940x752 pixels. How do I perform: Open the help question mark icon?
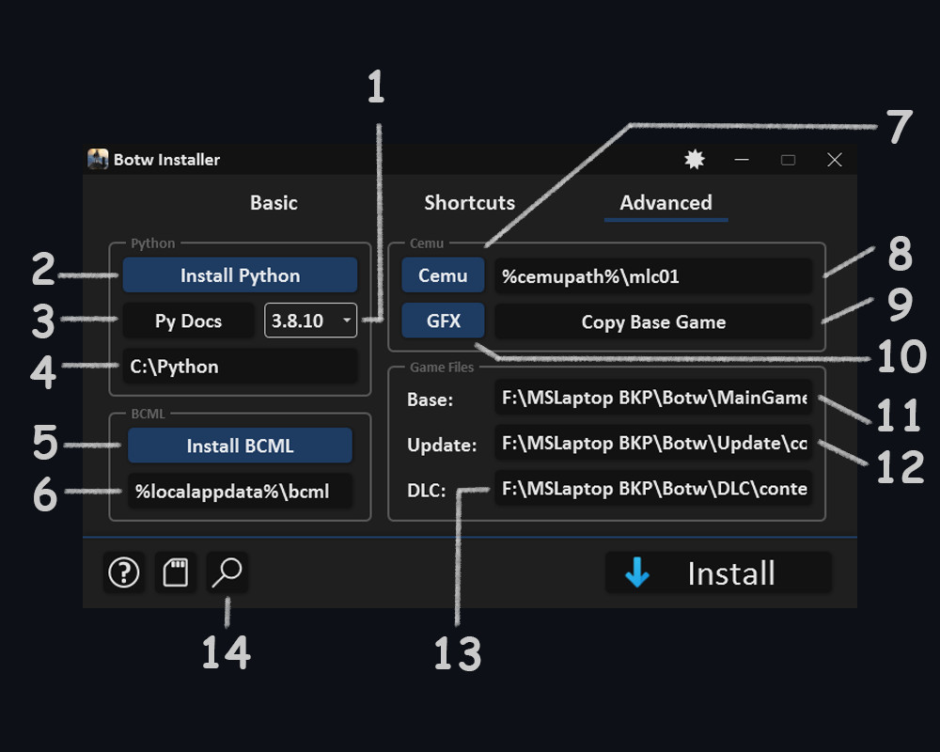(x=123, y=572)
